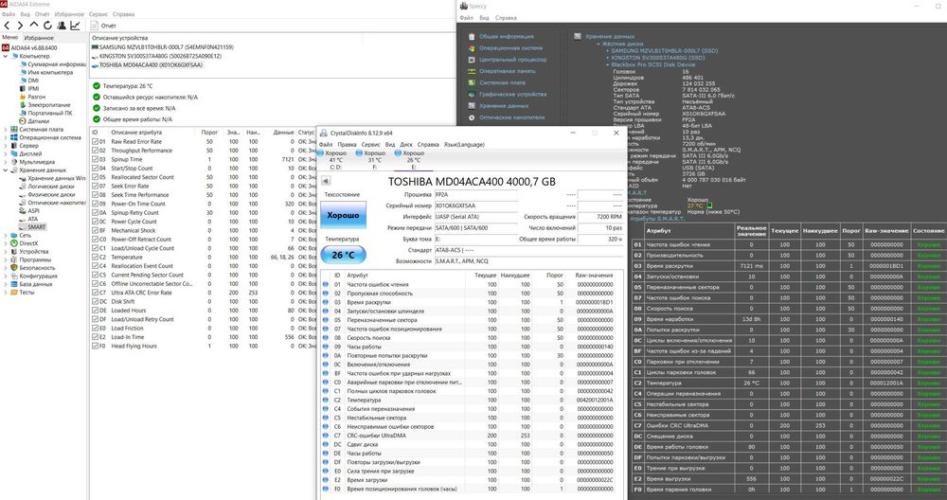Click the blue Хорошо health status button
This screenshot has width=947, height=500.
click(343, 215)
